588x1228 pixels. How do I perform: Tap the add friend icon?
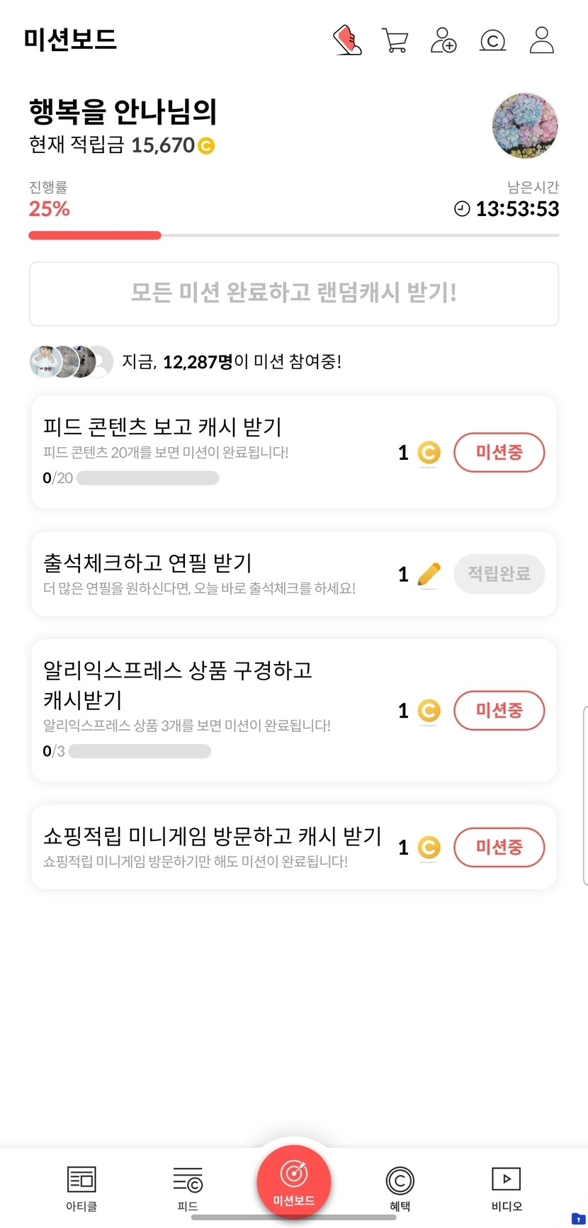tap(443, 40)
